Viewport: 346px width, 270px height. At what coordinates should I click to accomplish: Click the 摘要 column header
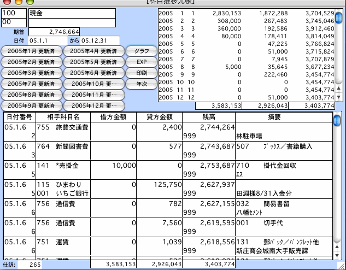pyautogui.click(x=283, y=116)
